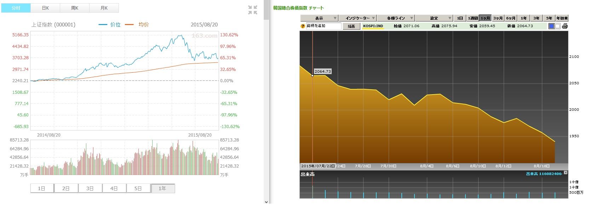Select the blue color swatch
The width and height of the screenshot is (589, 205).
point(551,26)
